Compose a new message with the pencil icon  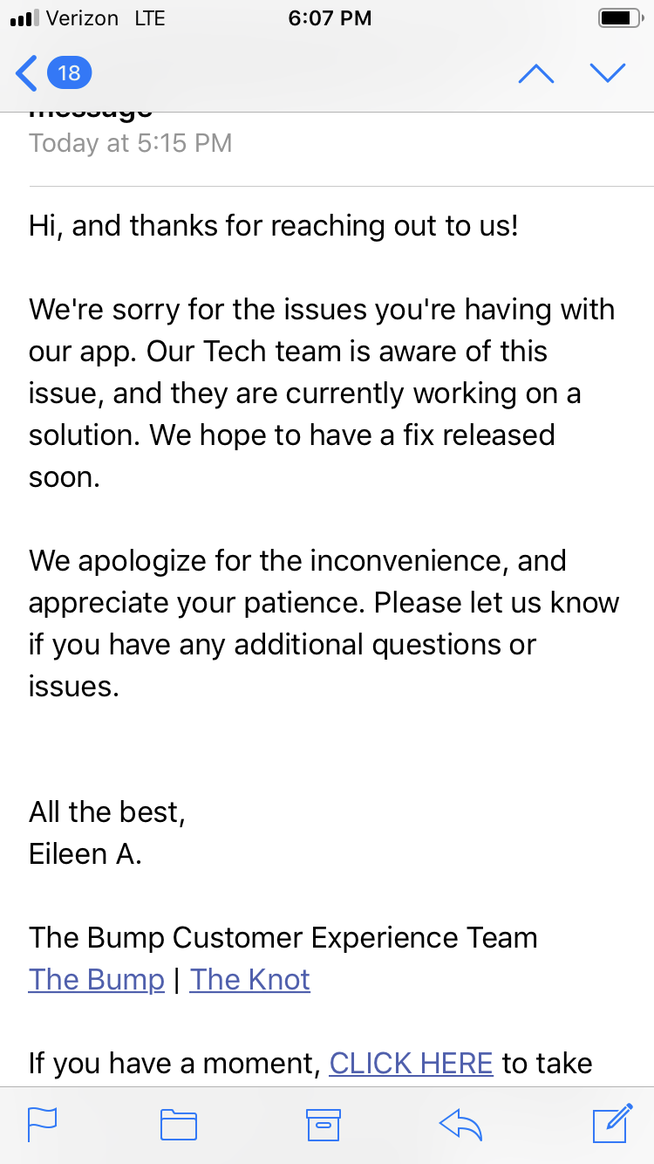612,1123
